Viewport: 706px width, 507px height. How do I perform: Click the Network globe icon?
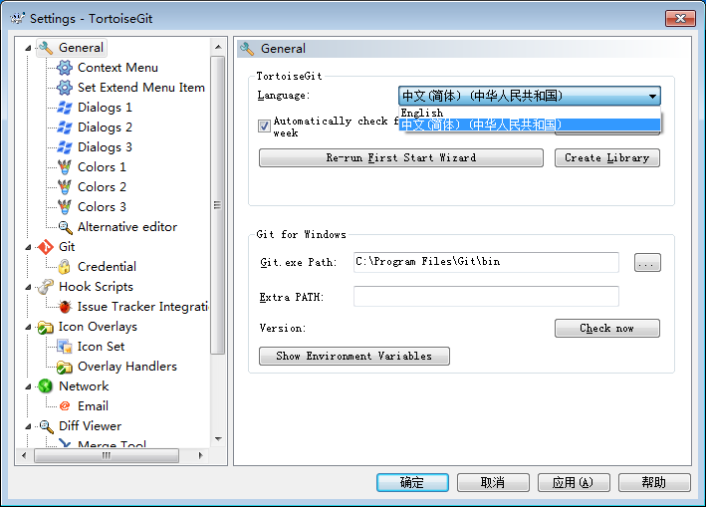coord(46,386)
